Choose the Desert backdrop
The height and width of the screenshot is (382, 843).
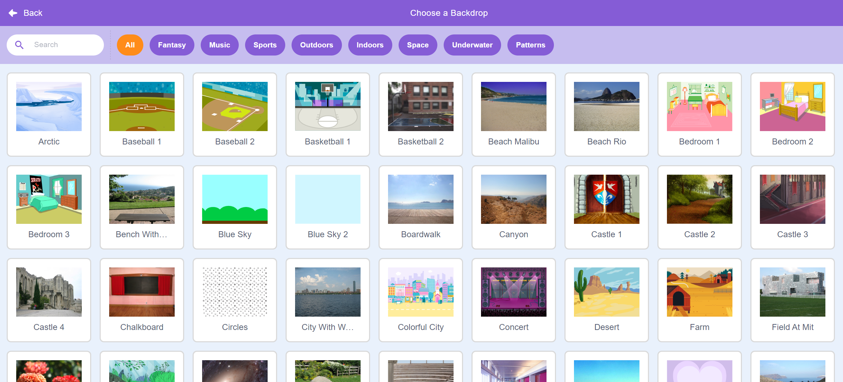[x=607, y=300]
